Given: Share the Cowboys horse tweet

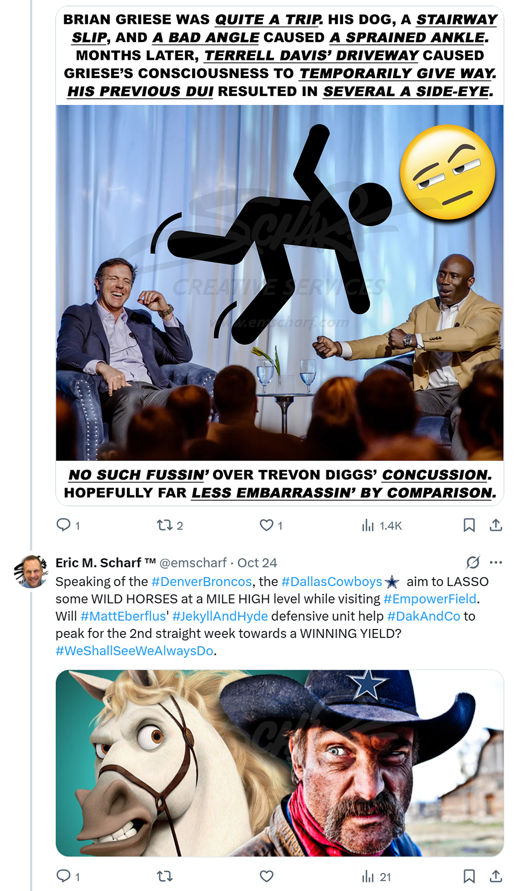Looking at the screenshot, I should pyautogui.click(x=496, y=876).
